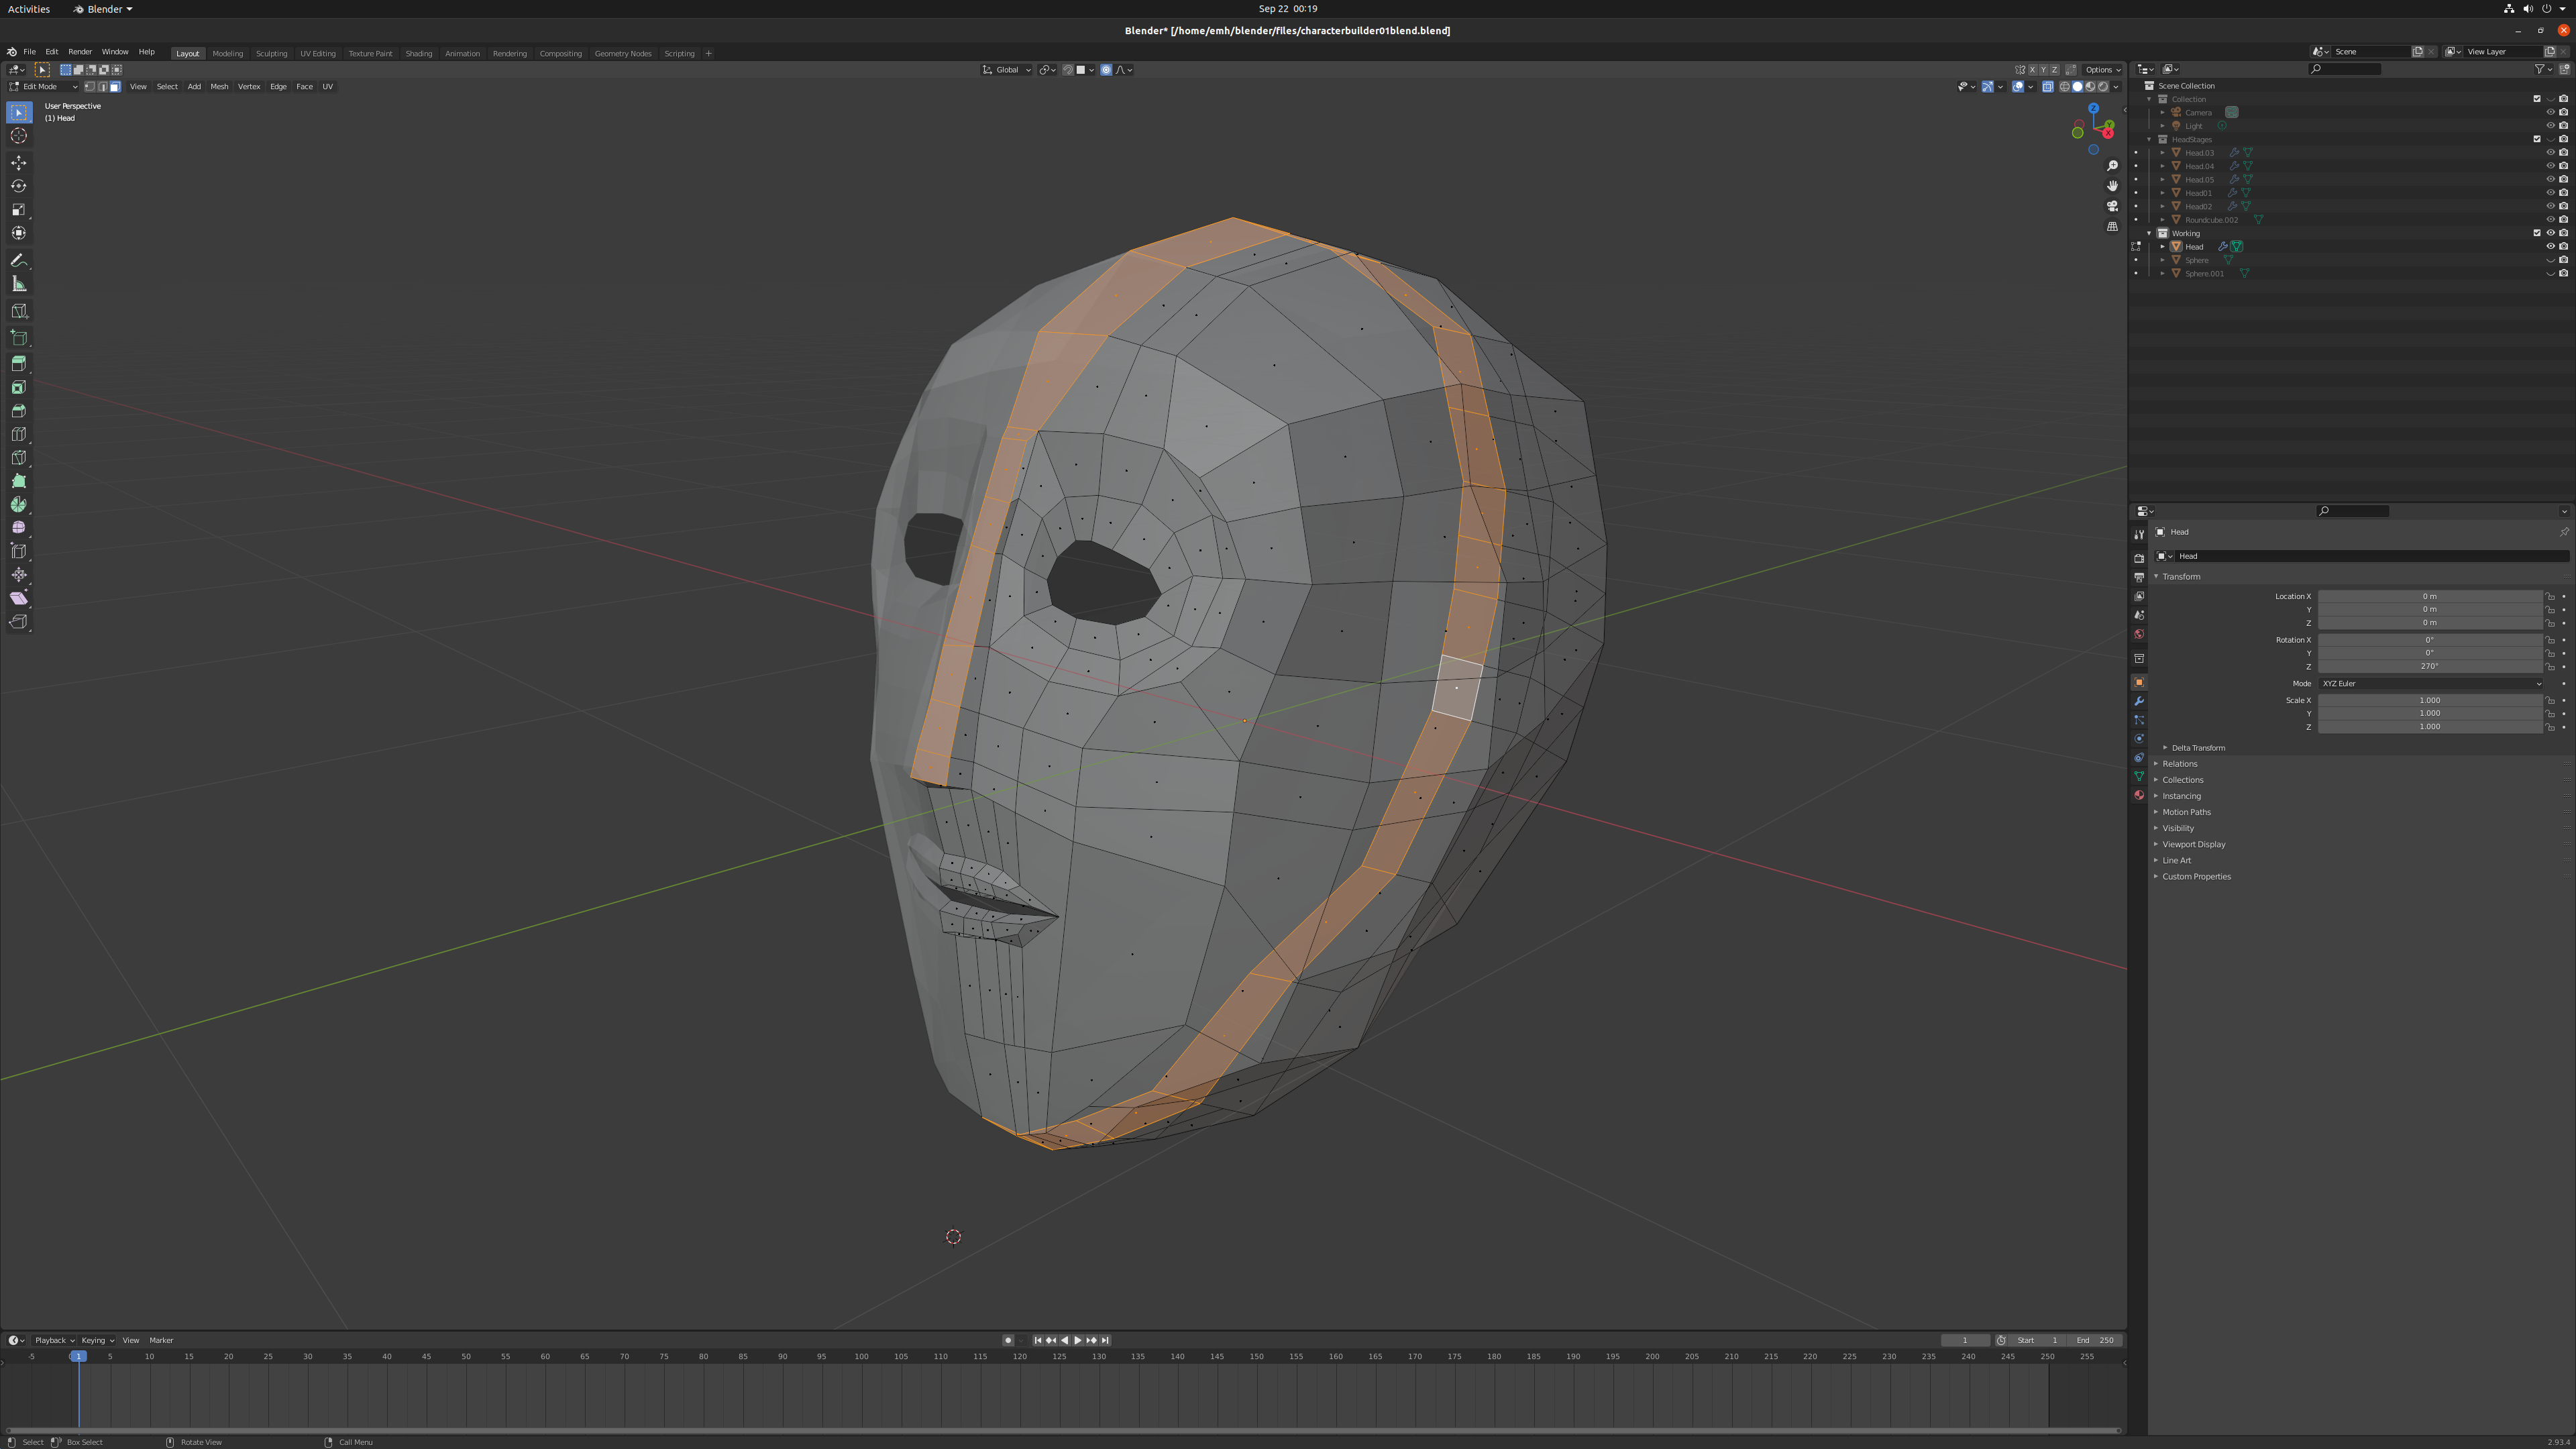This screenshot has height=1449, width=2576.
Task: Open the Material properties tab
Action: 2139,796
